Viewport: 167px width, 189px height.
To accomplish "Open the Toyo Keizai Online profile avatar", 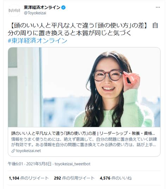I will click(x=14, y=10).
